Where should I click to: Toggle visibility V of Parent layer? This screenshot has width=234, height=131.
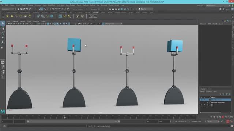coord(201,97)
